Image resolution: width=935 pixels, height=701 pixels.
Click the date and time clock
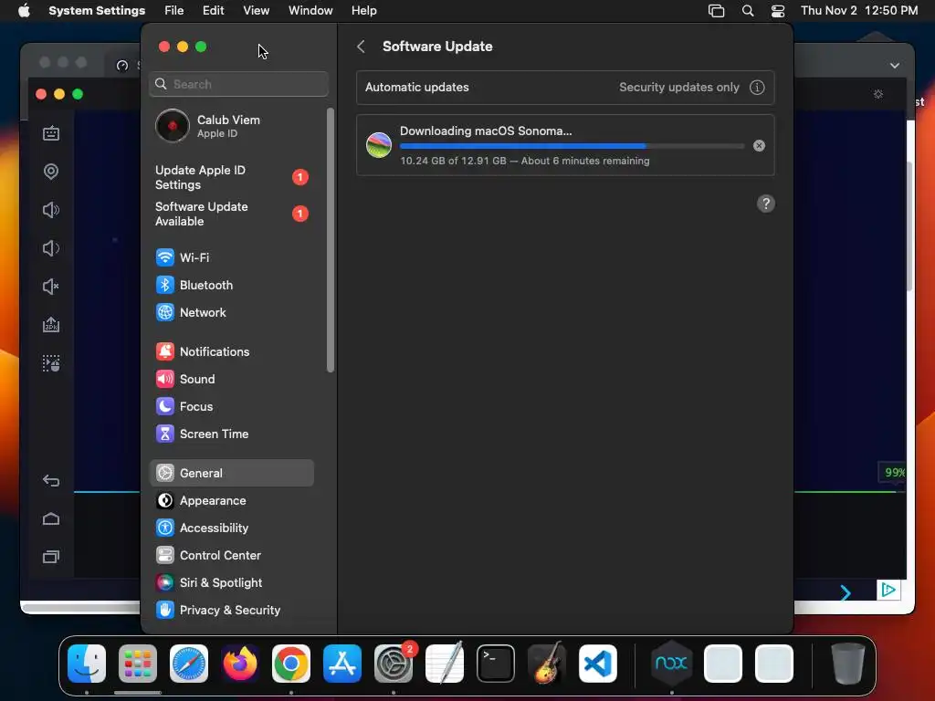(x=858, y=11)
